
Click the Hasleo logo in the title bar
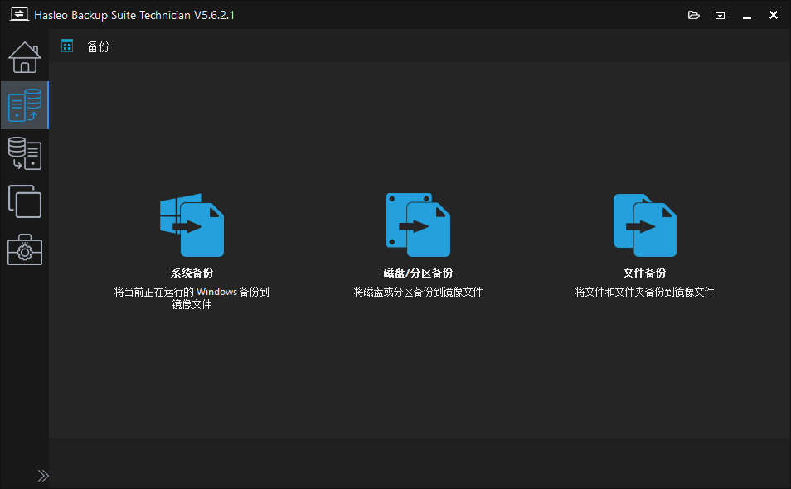(18, 14)
